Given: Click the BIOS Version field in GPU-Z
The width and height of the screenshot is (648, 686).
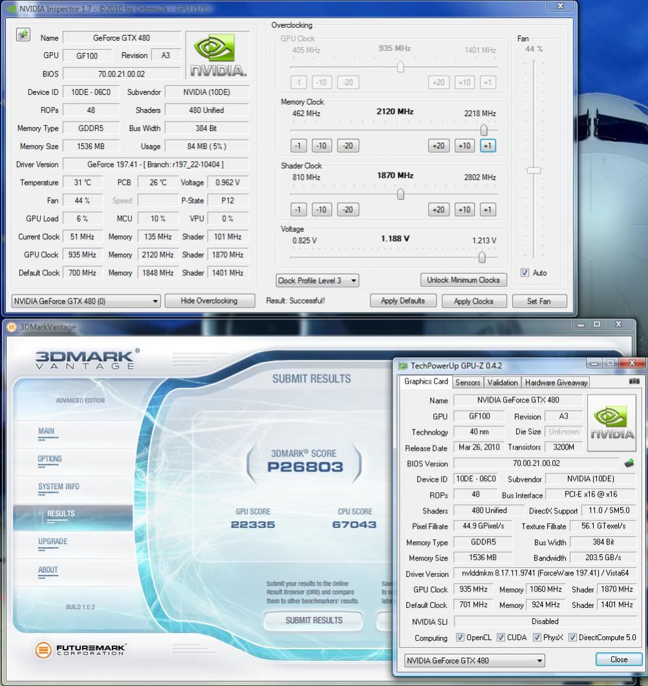Looking at the screenshot, I should pos(536,463).
